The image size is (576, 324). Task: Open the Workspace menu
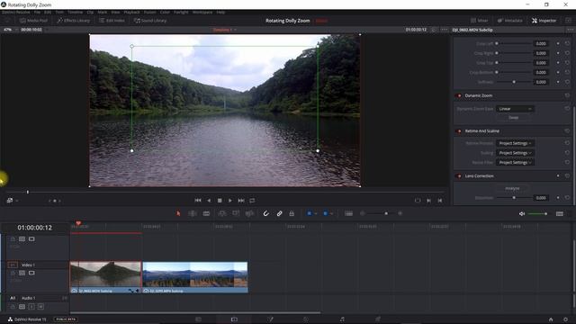click(202, 12)
